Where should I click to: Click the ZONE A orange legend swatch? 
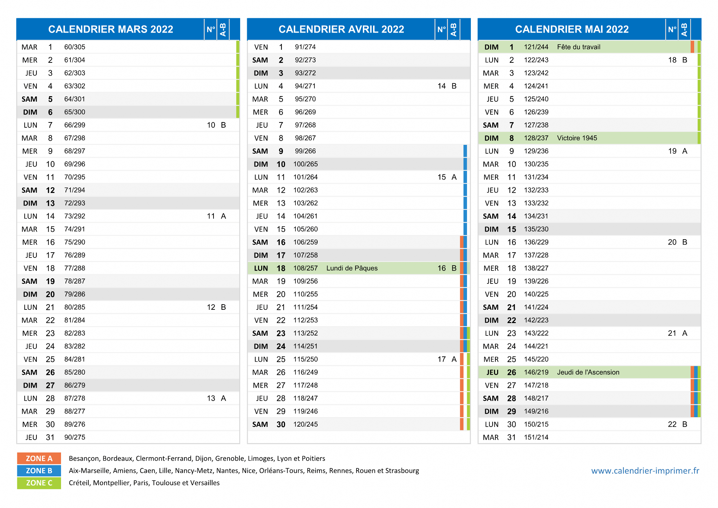coord(39,458)
